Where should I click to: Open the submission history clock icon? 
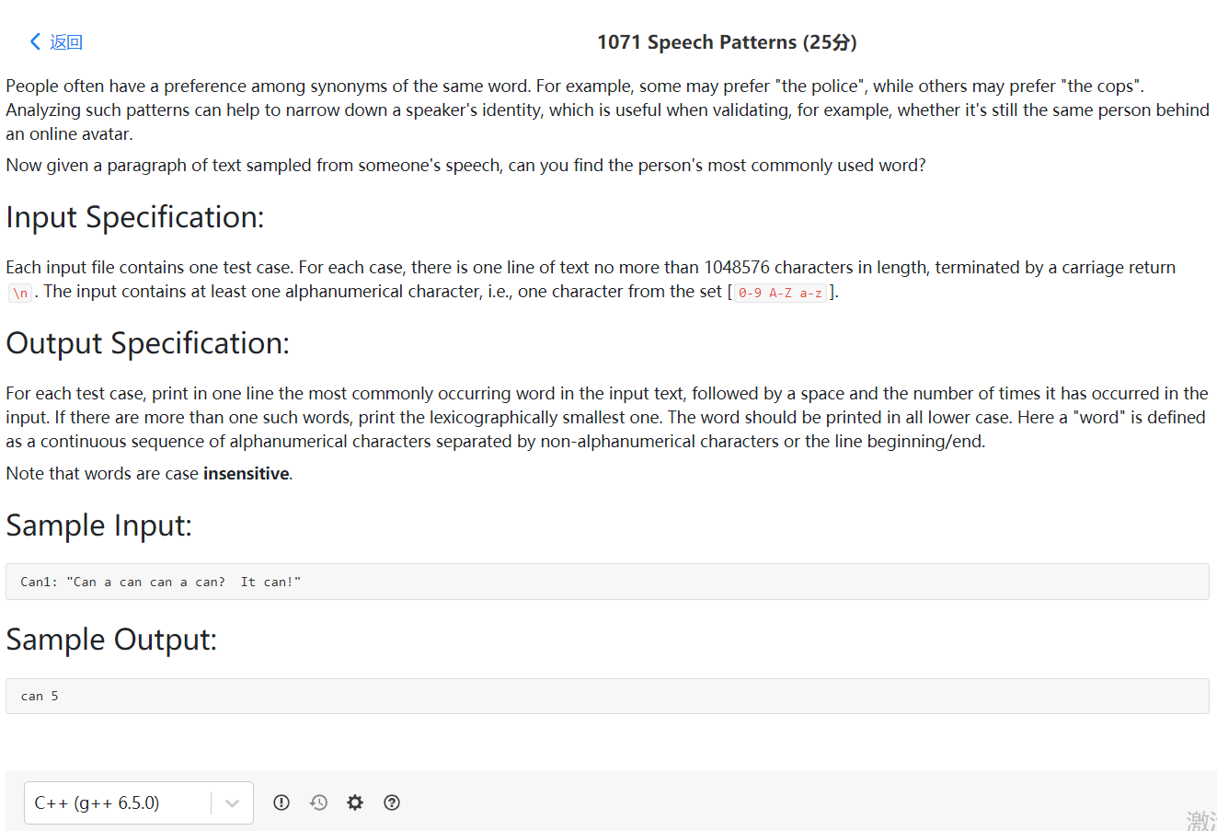(318, 802)
